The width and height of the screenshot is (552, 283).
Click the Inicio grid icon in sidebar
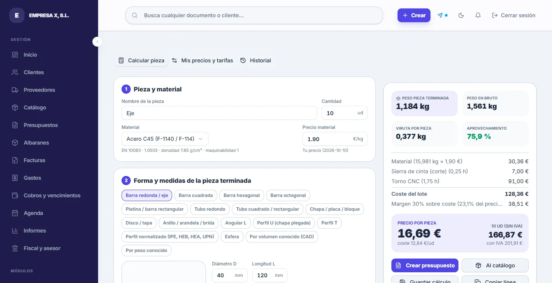pyautogui.click(x=15, y=55)
